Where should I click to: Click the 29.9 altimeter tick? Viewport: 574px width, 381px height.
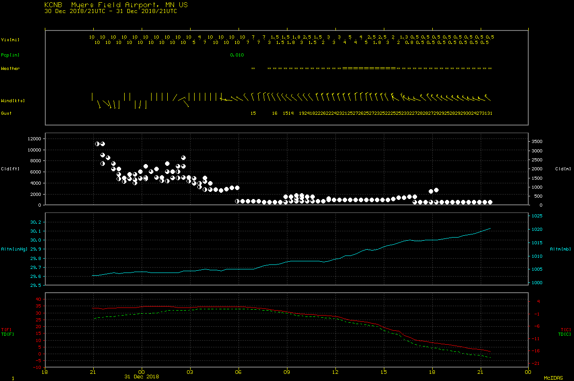pyautogui.click(x=36, y=249)
